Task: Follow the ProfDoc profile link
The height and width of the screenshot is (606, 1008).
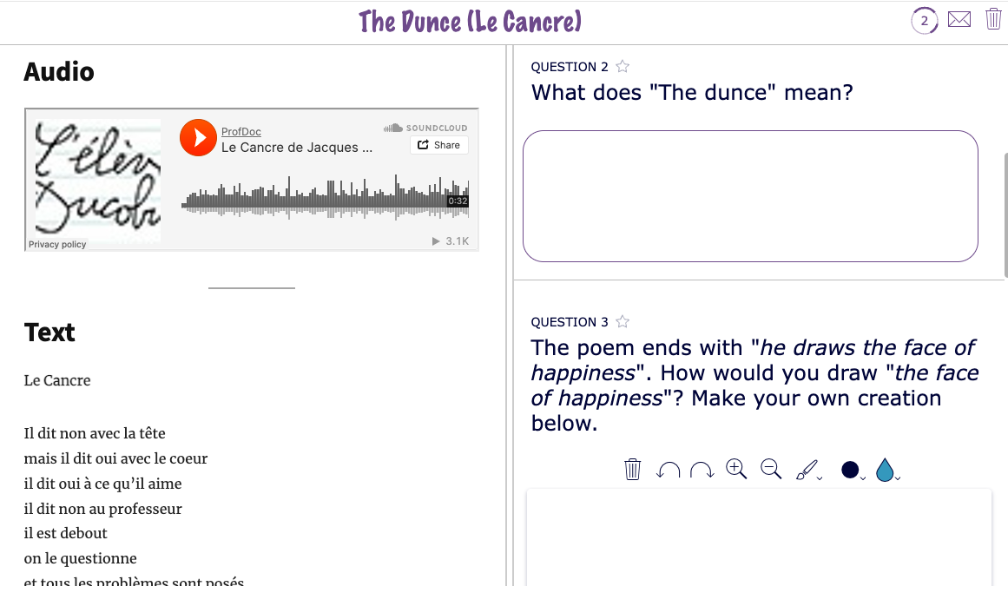Action: coord(240,131)
